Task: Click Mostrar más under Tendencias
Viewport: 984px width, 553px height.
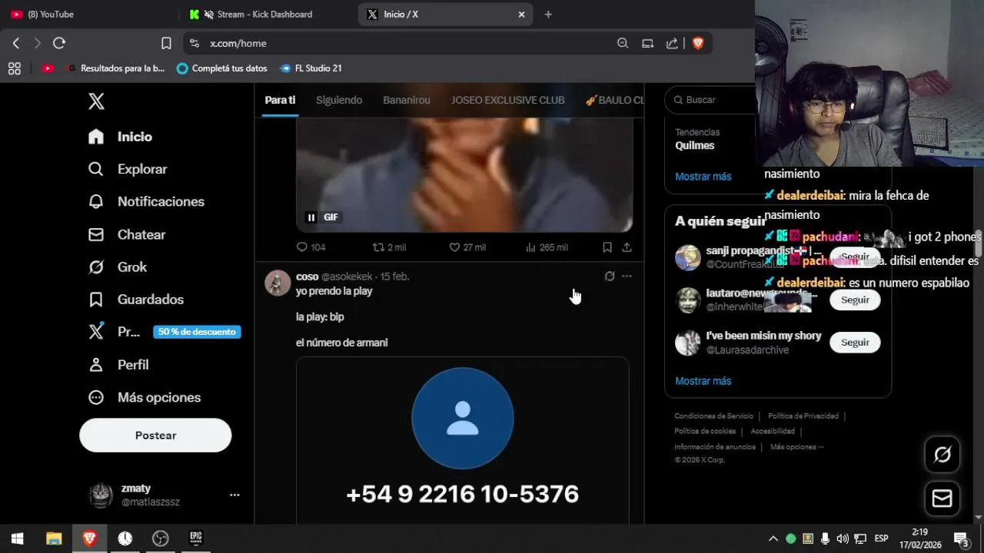Action: coord(703,177)
